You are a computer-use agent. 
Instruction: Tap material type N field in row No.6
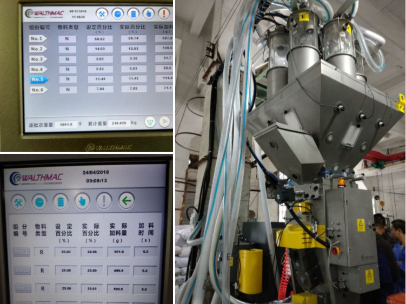tap(68, 90)
